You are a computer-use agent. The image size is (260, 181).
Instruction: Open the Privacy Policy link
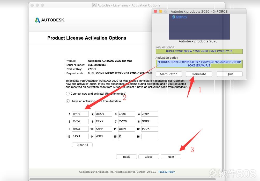[167, 172]
